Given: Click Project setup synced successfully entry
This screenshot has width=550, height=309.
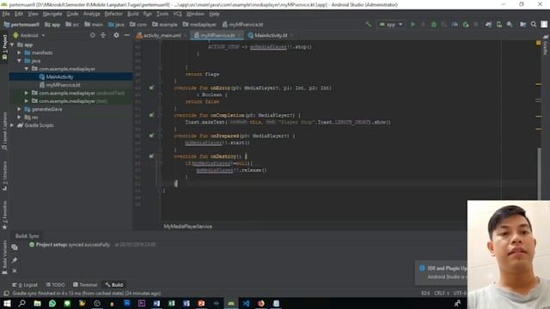Looking at the screenshot, I should 73,245.
